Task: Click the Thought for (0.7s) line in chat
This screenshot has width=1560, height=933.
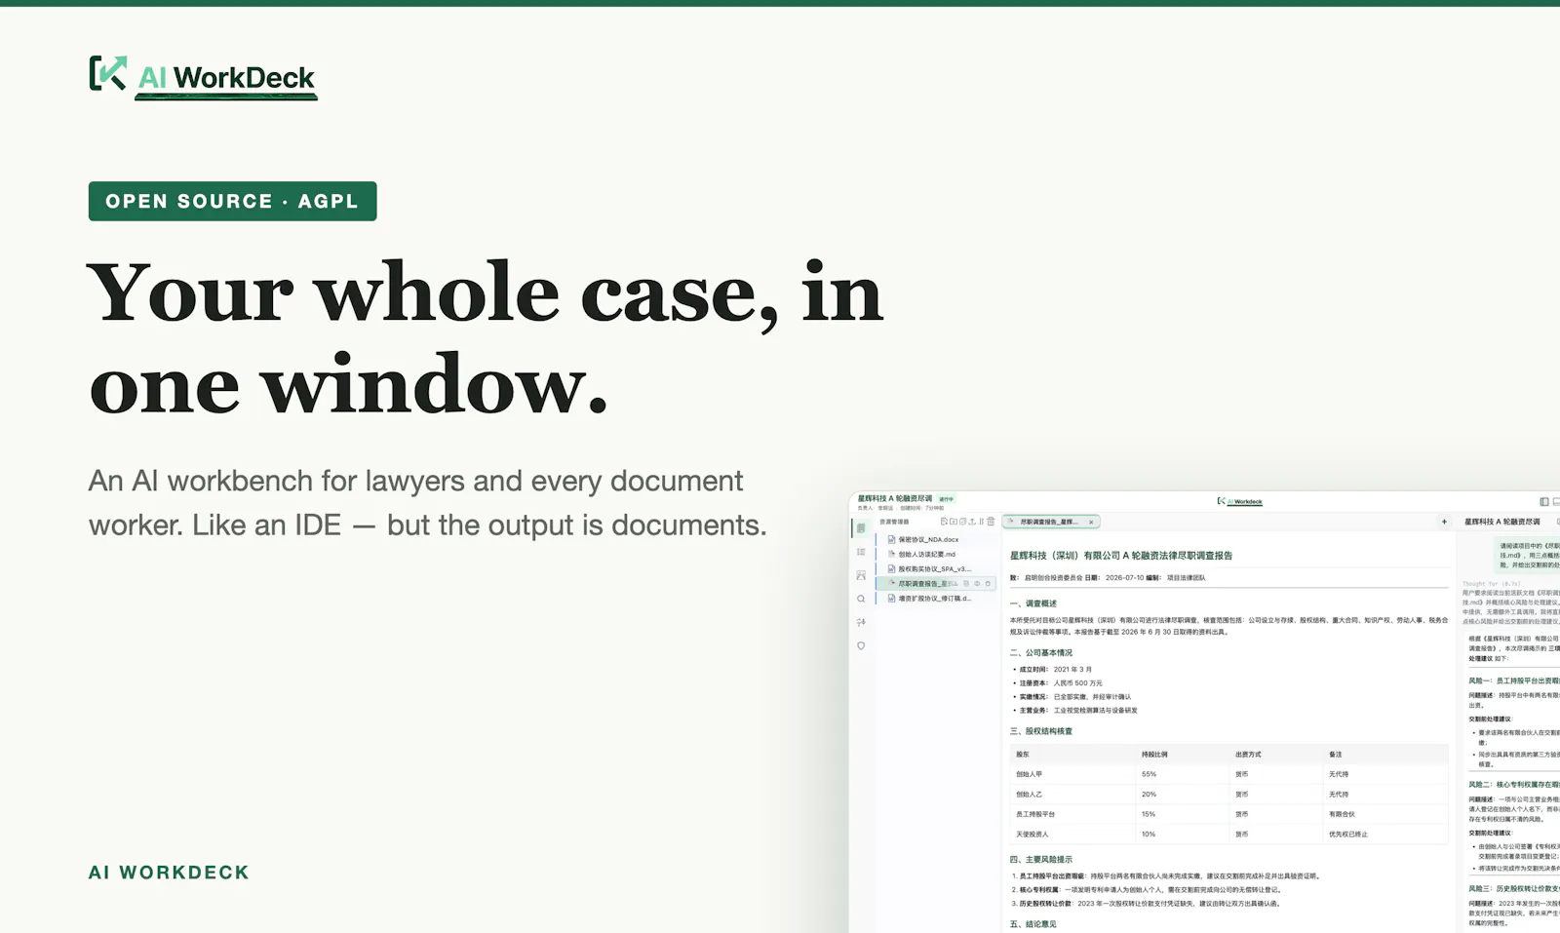Action: (x=1491, y=584)
